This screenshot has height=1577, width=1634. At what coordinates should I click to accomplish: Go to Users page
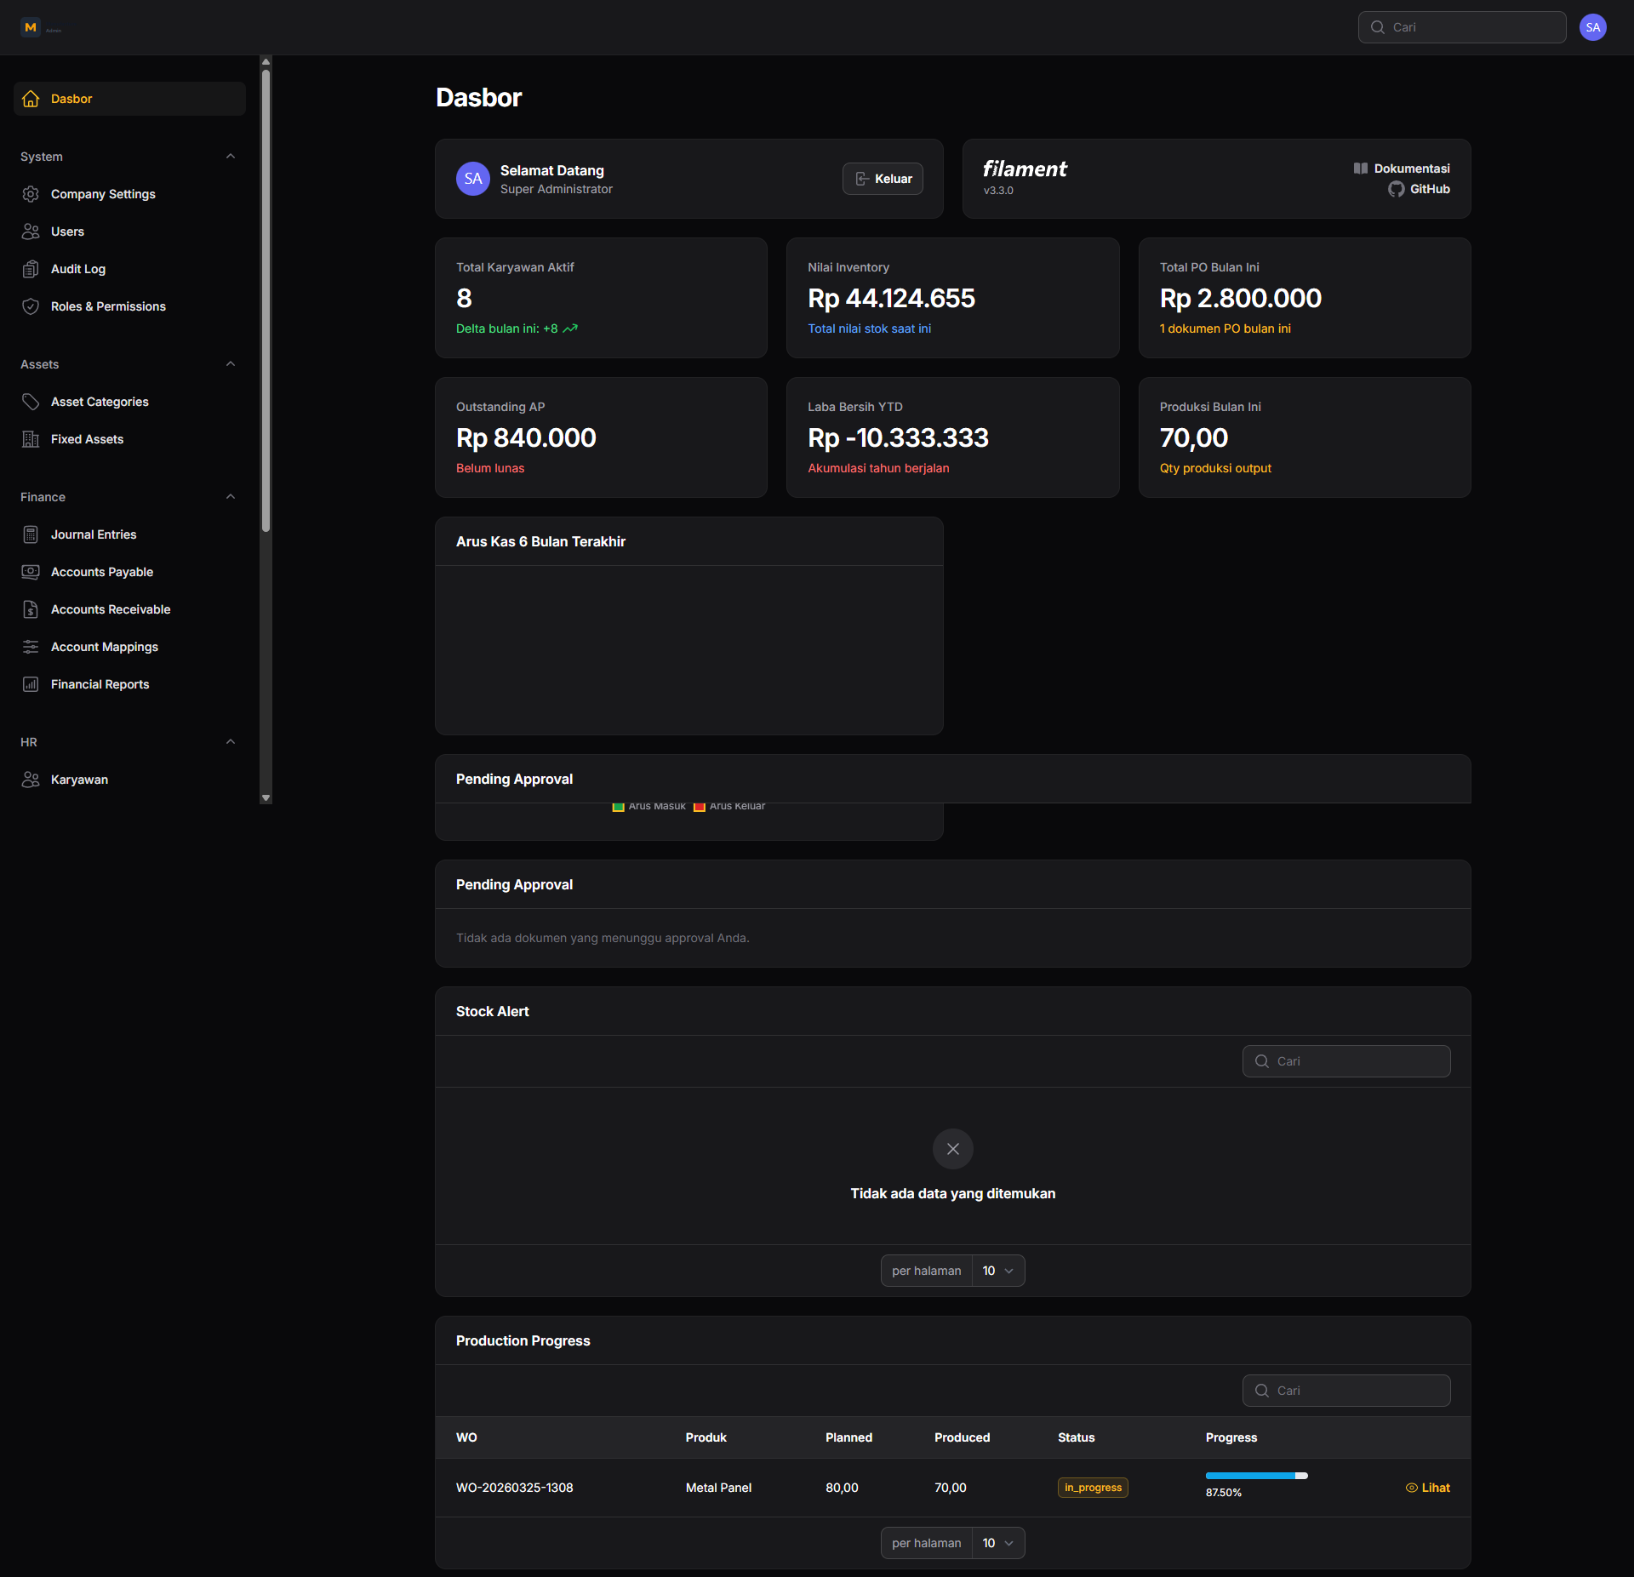(129, 231)
